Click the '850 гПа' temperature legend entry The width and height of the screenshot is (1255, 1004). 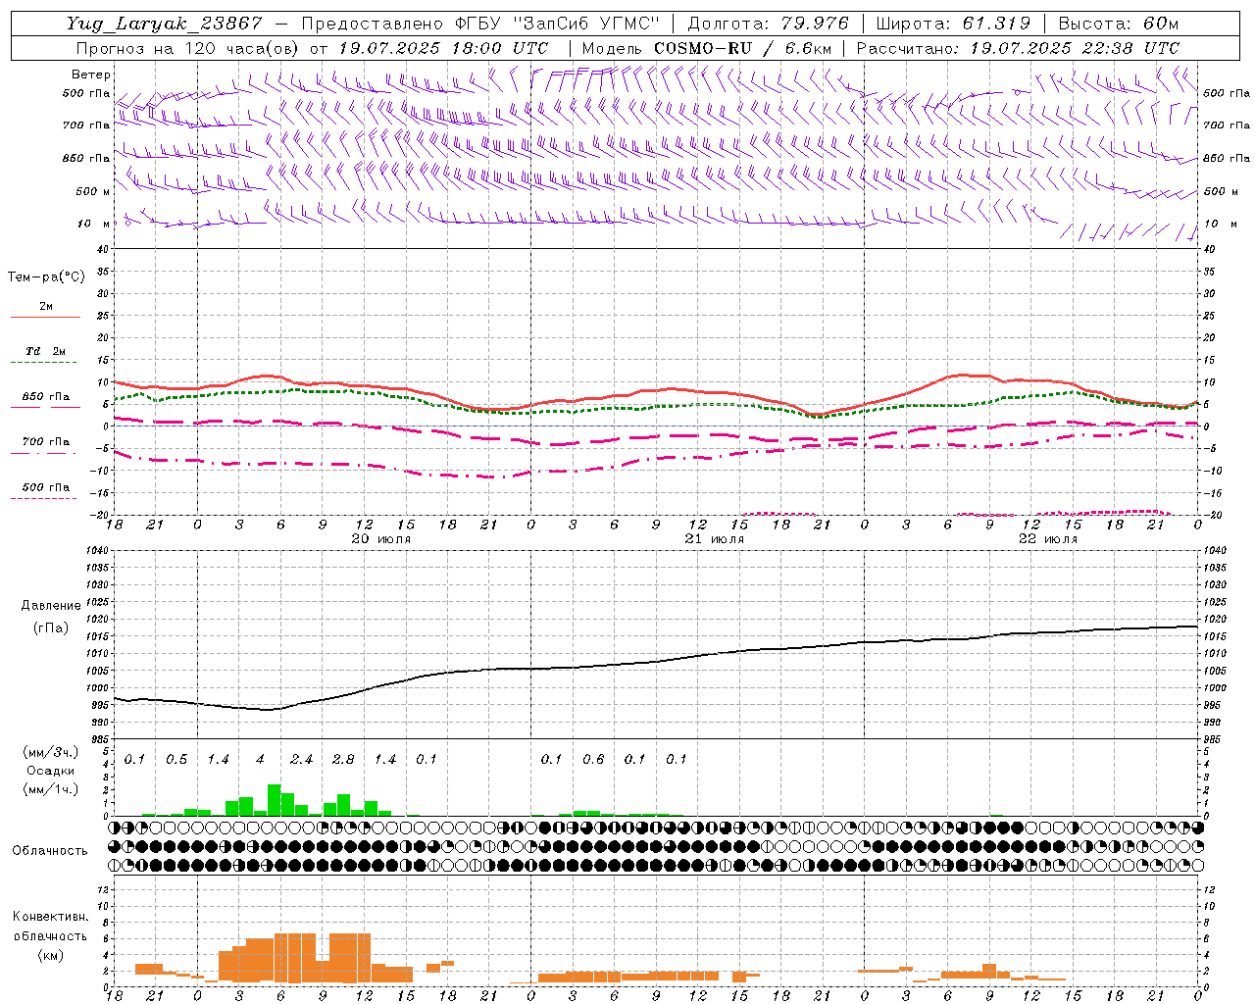click(46, 396)
